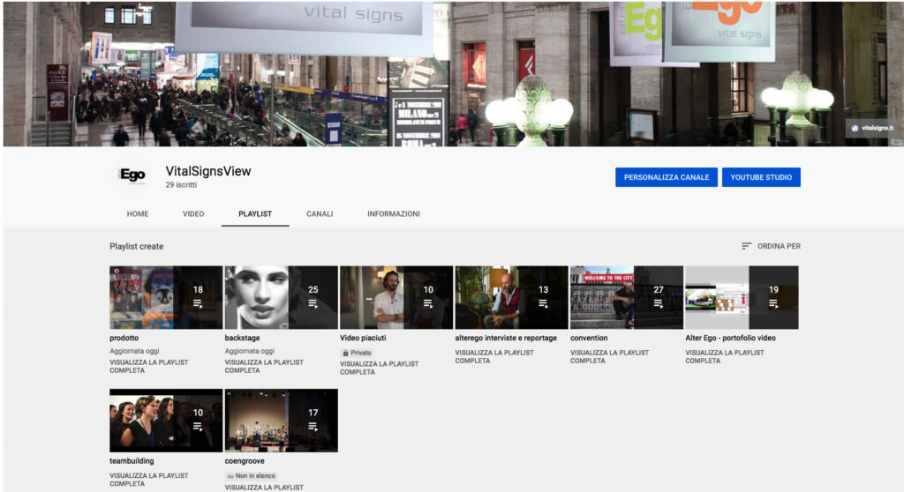Click the link icon beside Non in elenco
The height and width of the screenshot is (492, 904).
(x=230, y=476)
